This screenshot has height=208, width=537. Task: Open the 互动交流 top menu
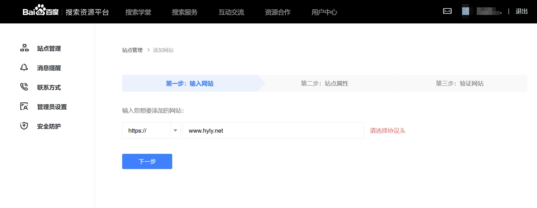coord(231,12)
